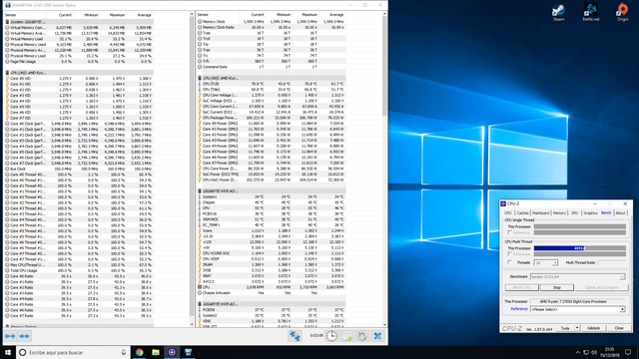Select Virtual Memory Load row

click(x=79, y=39)
